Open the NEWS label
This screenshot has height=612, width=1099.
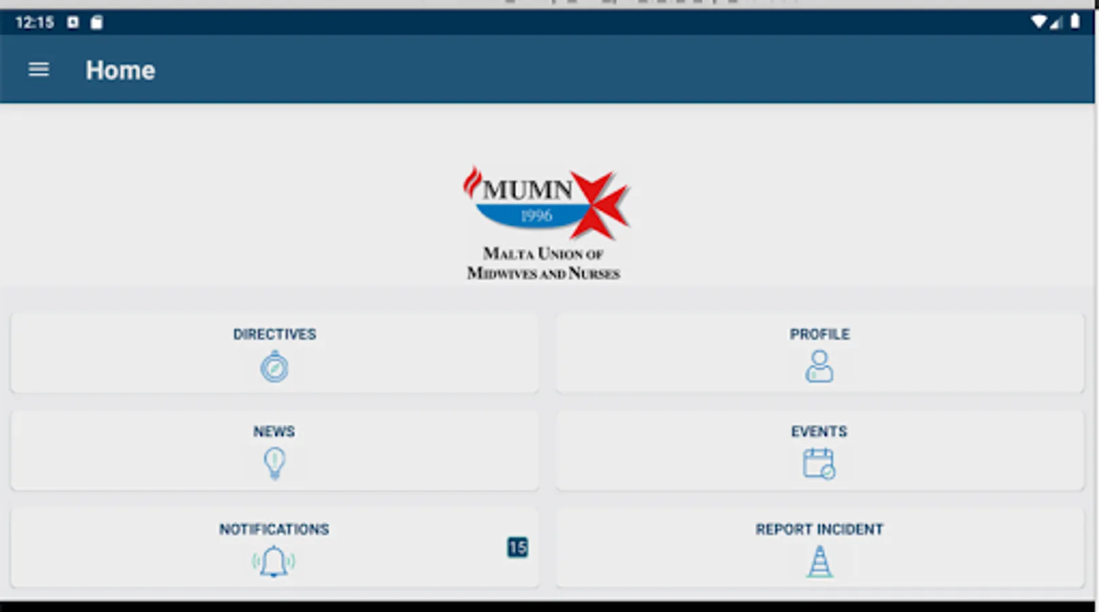click(274, 431)
